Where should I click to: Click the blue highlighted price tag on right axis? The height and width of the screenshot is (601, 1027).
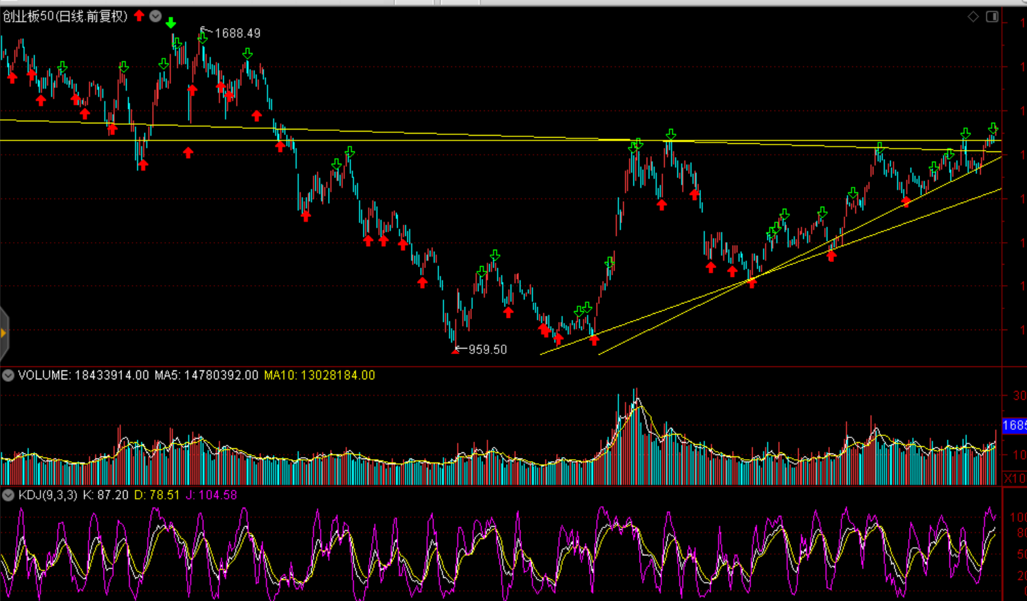(1014, 426)
